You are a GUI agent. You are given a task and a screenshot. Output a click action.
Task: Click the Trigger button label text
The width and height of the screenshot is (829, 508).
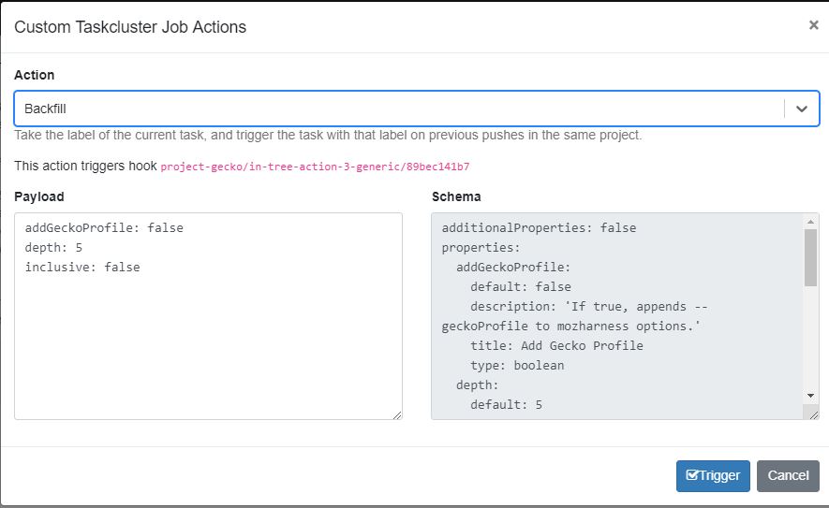719,476
